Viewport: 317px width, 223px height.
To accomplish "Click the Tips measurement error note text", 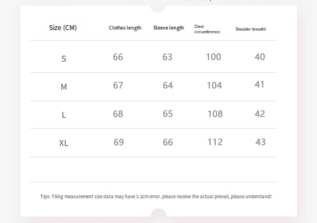I will [156, 196].
